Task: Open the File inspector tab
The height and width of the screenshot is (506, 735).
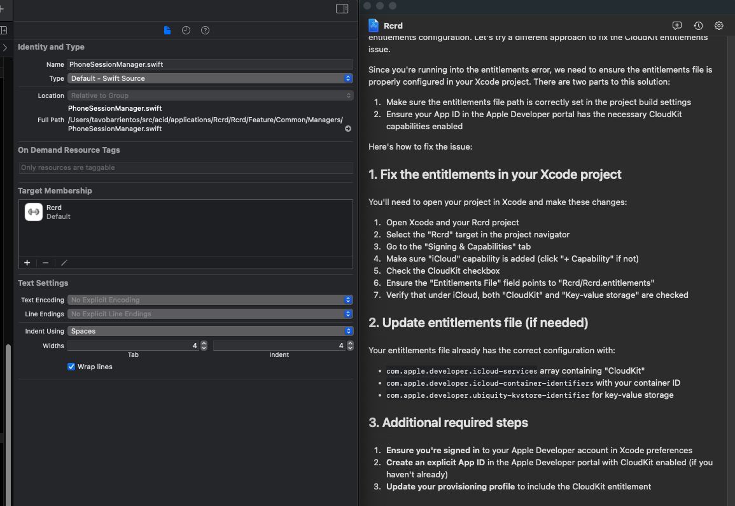Action: (x=167, y=31)
